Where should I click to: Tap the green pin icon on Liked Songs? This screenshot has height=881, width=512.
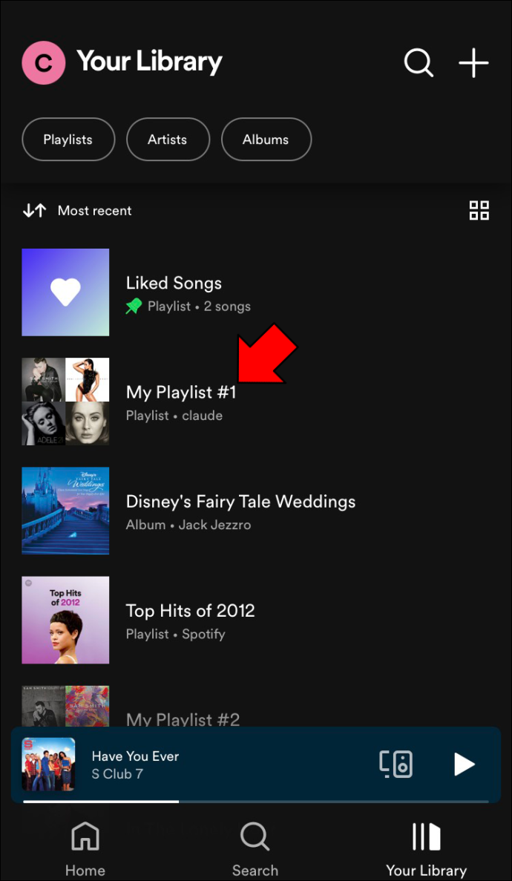pyautogui.click(x=134, y=307)
